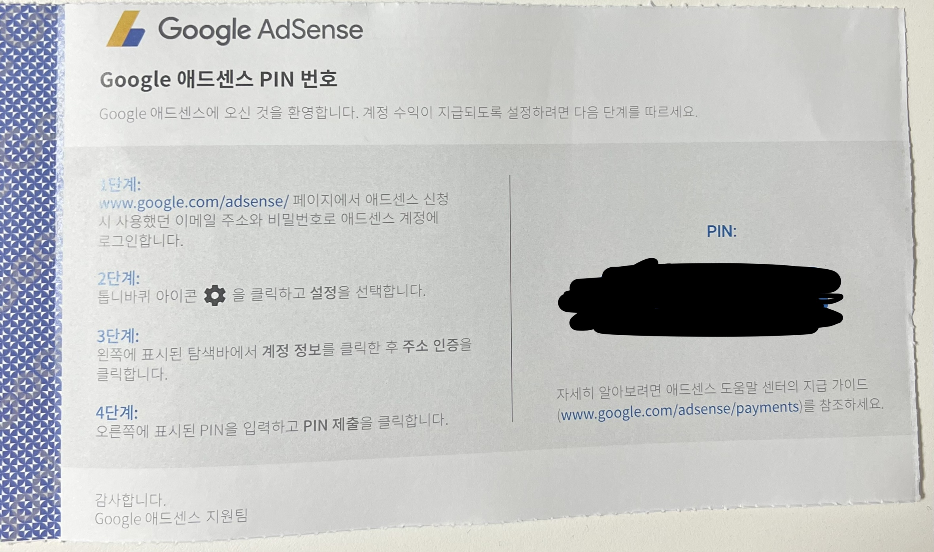Click the welcome sentence under the heading
The height and width of the screenshot is (552, 934).
[398, 113]
